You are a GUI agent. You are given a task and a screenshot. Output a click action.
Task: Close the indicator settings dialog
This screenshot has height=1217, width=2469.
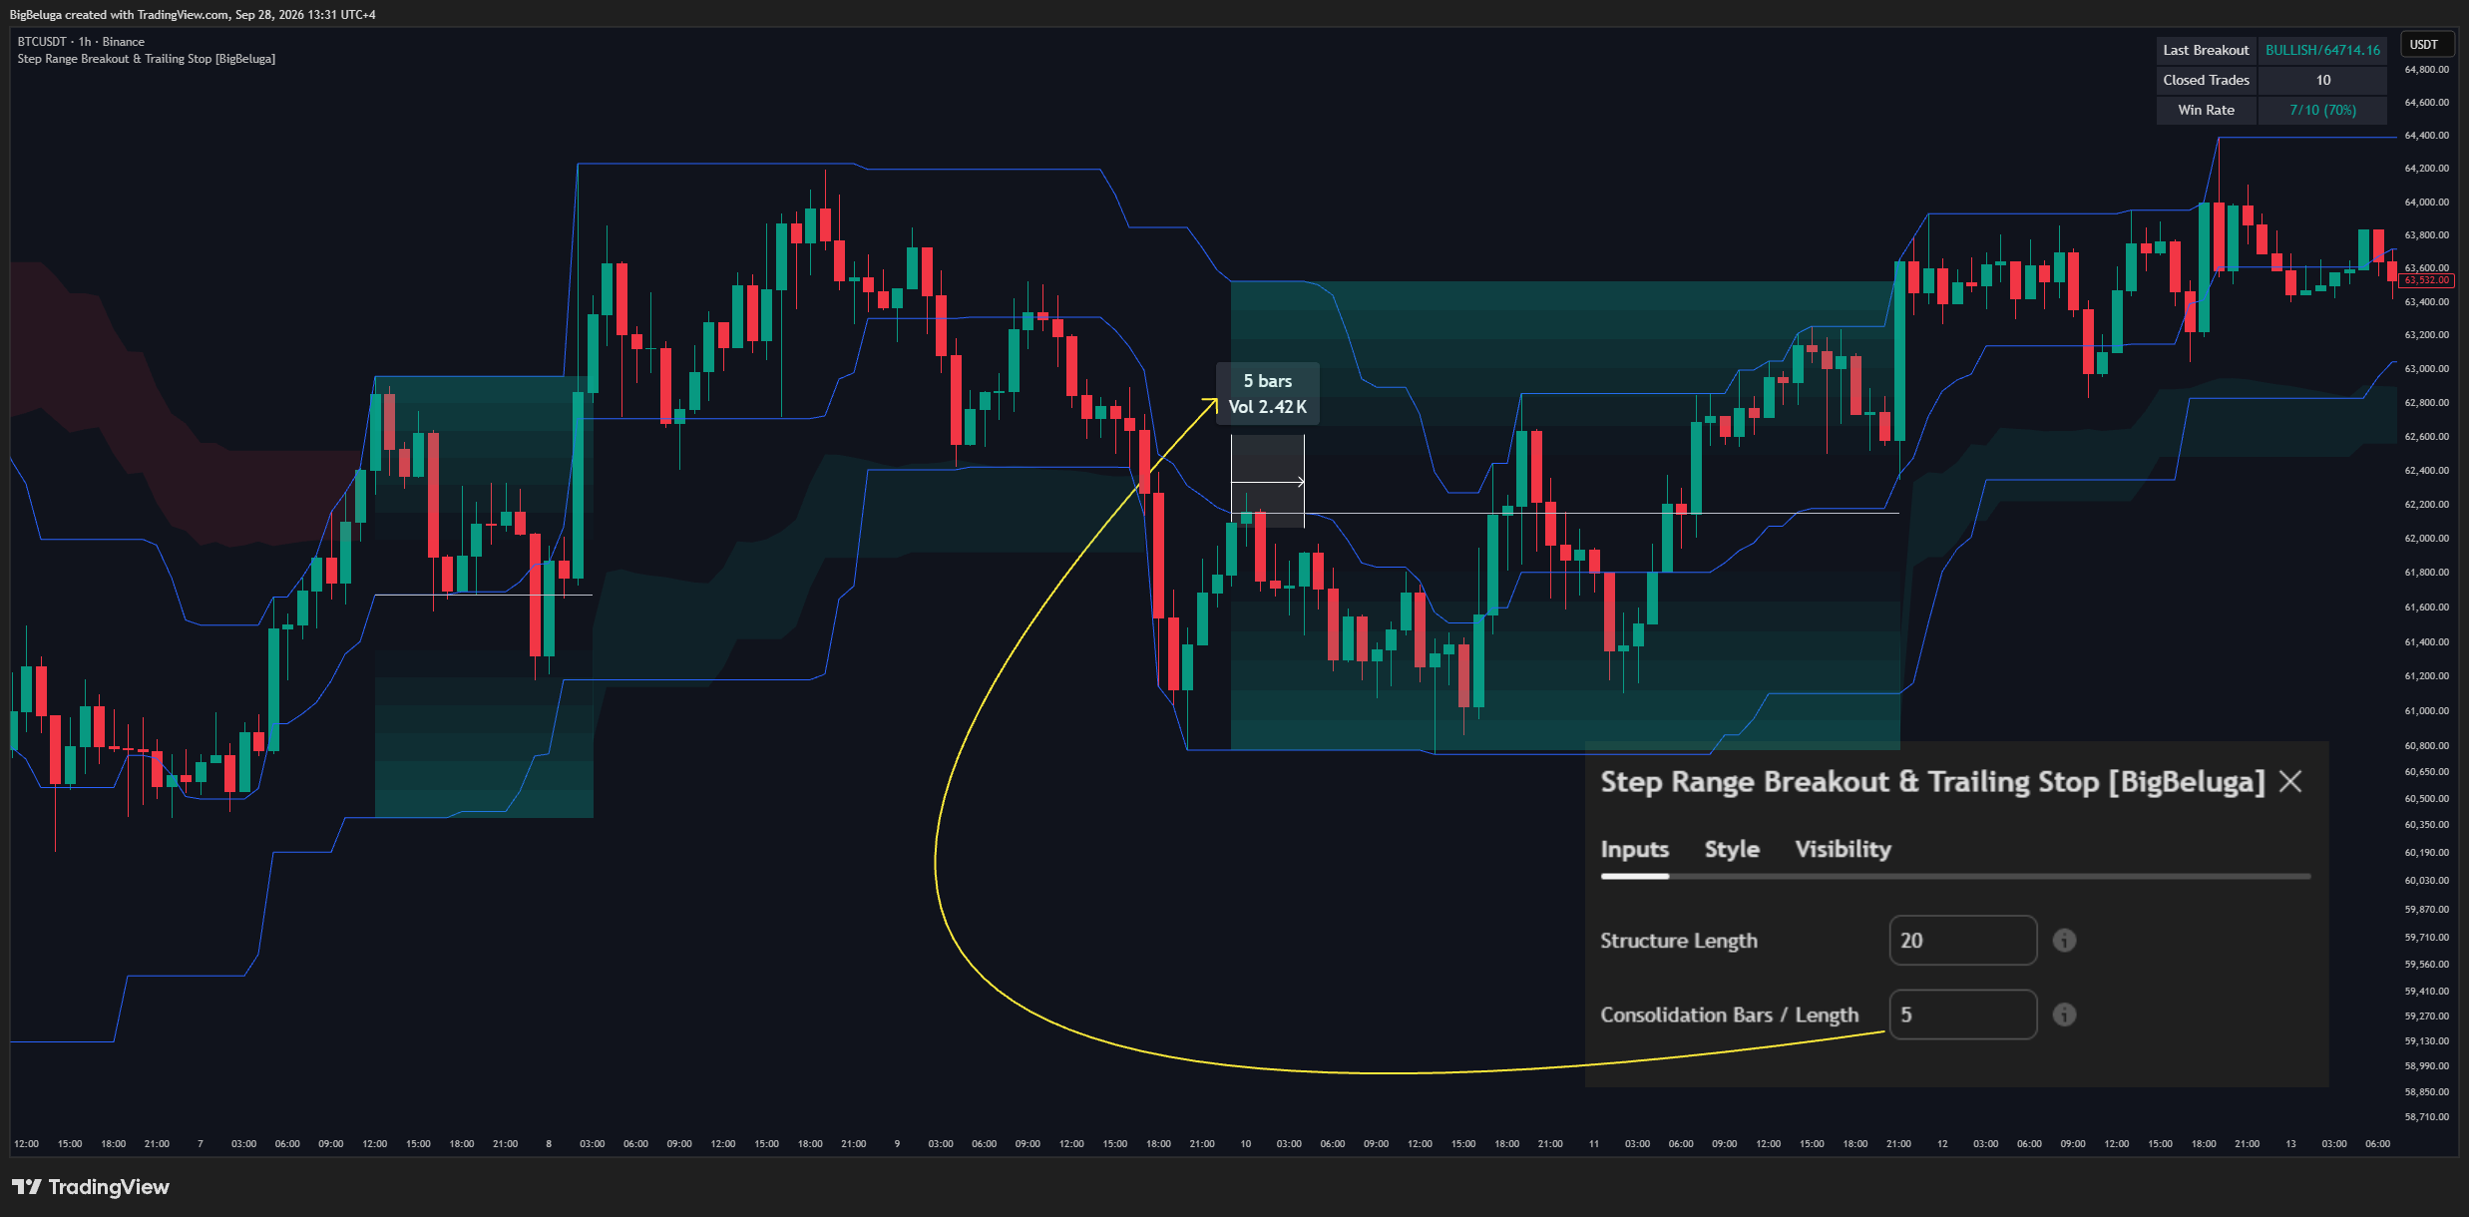(2290, 782)
